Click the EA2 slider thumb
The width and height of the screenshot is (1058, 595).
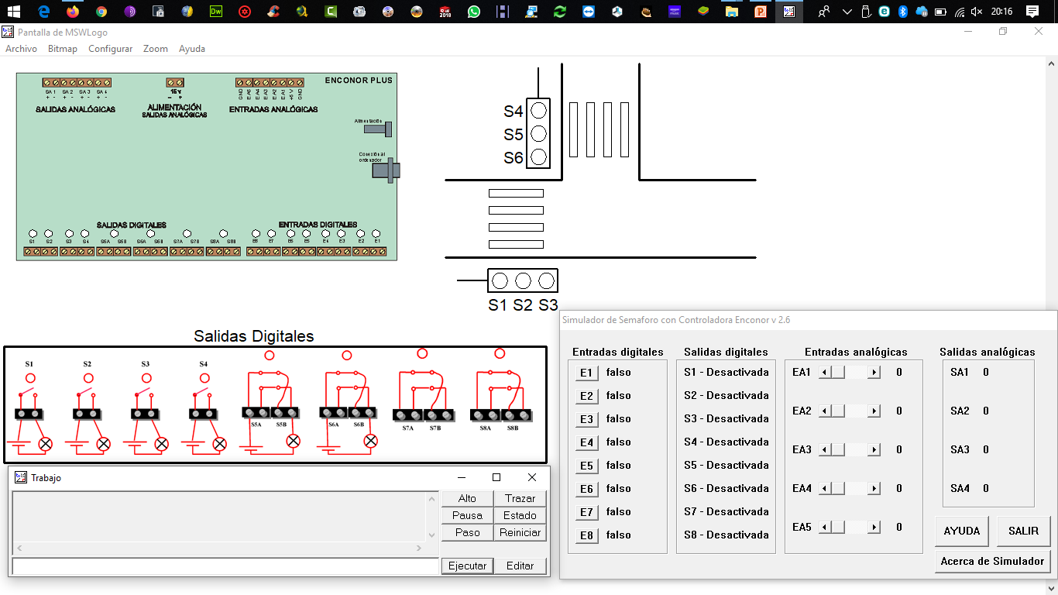click(837, 411)
